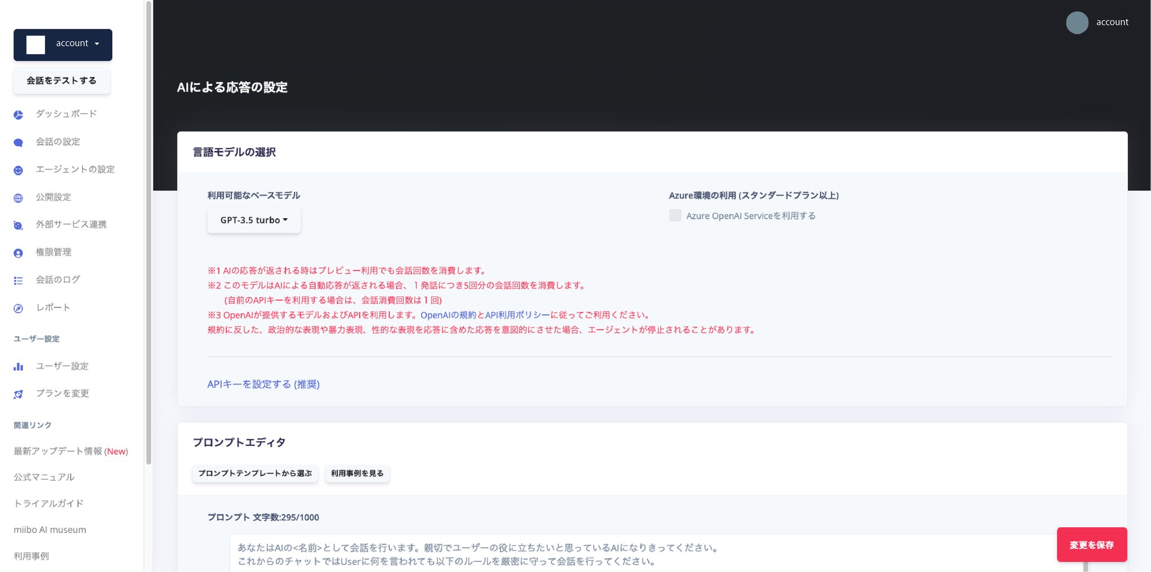Enable Azure OpenAI Service checkbox
Viewport: 1151px width, 572px height.
(675, 215)
